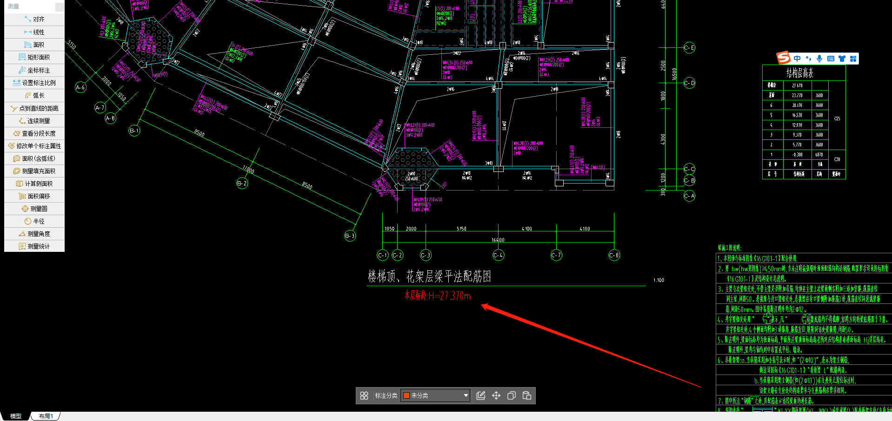The width and height of the screenshot is (892, 421).
Task: Open the Sogou toolbox grid icon
Action: [853, 59]
